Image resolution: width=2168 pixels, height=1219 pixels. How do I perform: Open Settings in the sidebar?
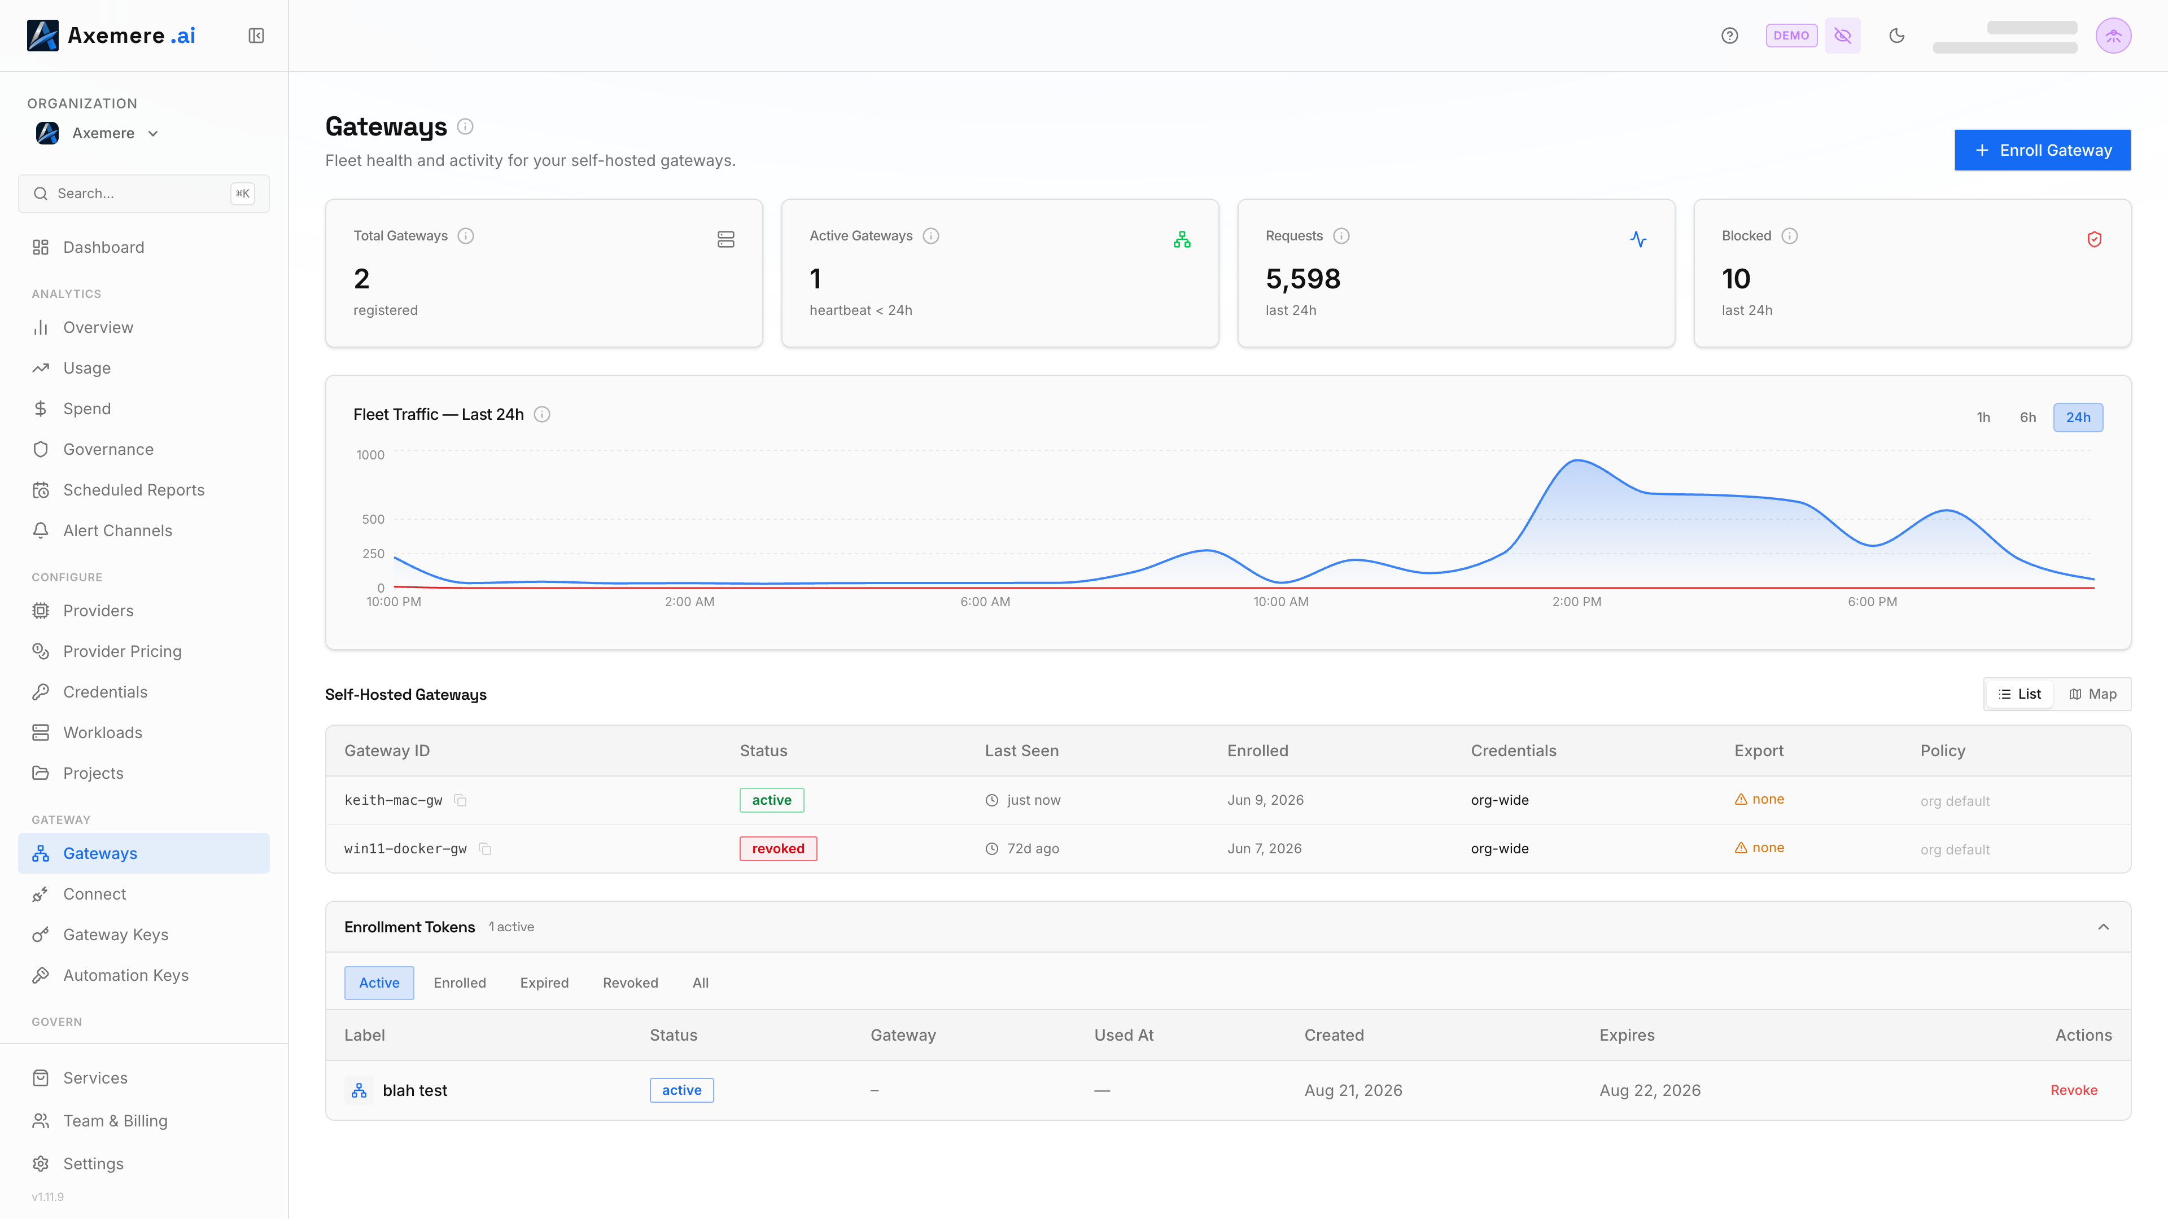point(144,1164)
